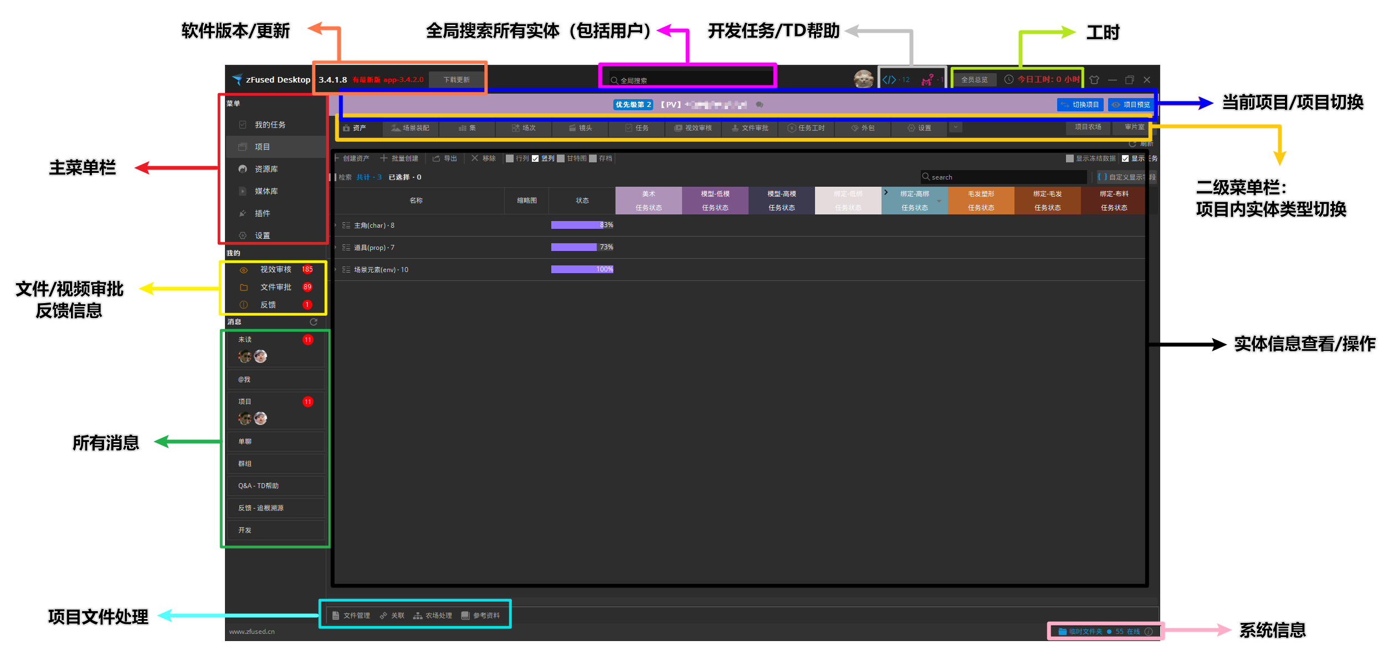The width and height of the screenshot is (1399, 661).
Task: Open the skin theme shirt icon
Action: (x=1094, y=80)
